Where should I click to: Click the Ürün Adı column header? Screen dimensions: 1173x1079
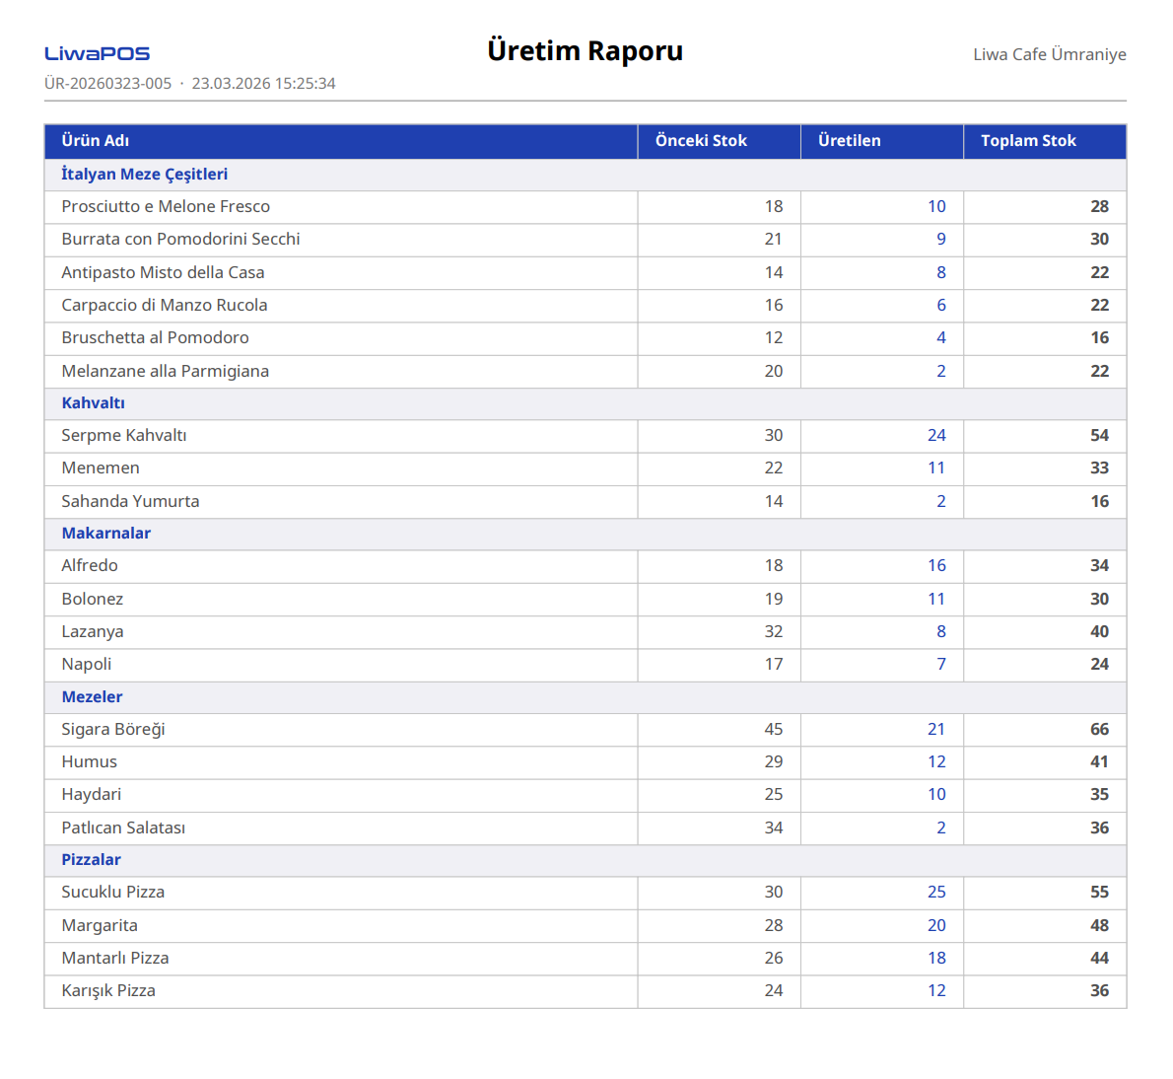coord(96,141)
